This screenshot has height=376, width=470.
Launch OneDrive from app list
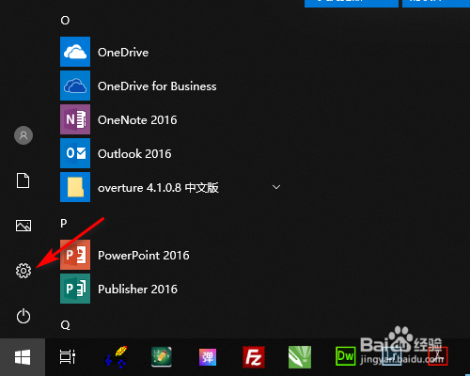(123, 53)
